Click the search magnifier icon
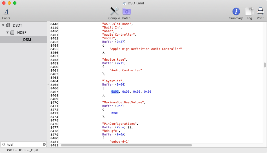Screen dimensions: 267x153 pyautogui.click(x=4, y=144)
